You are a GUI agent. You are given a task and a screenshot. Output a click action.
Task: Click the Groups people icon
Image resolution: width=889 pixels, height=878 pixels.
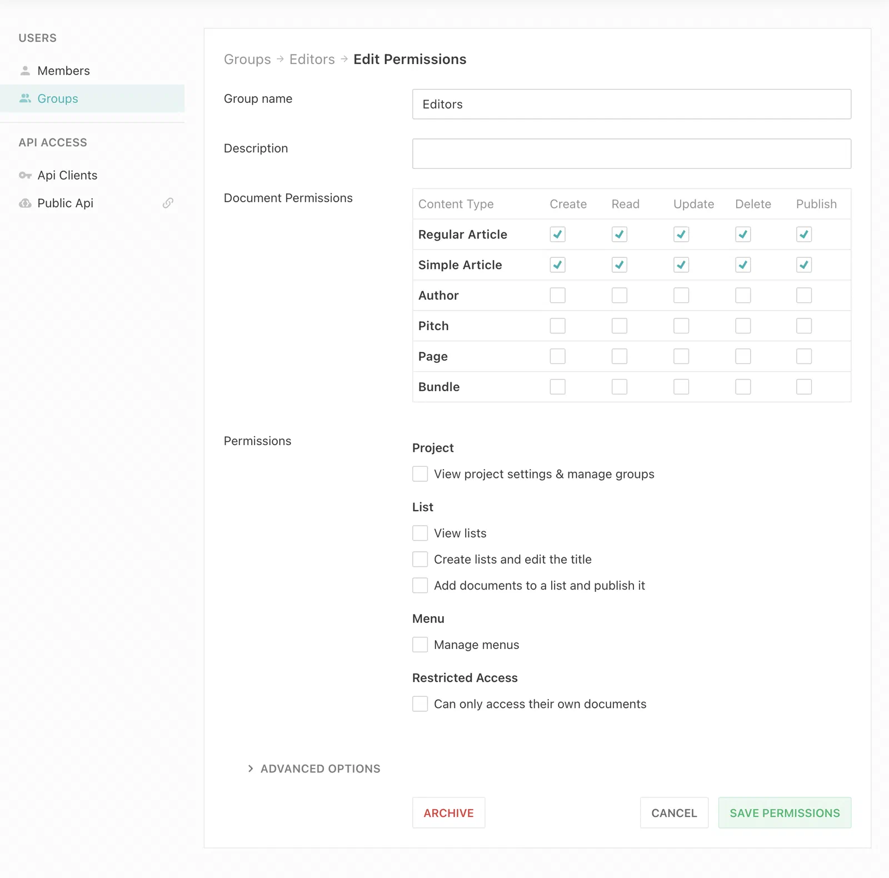pos(25,98)
